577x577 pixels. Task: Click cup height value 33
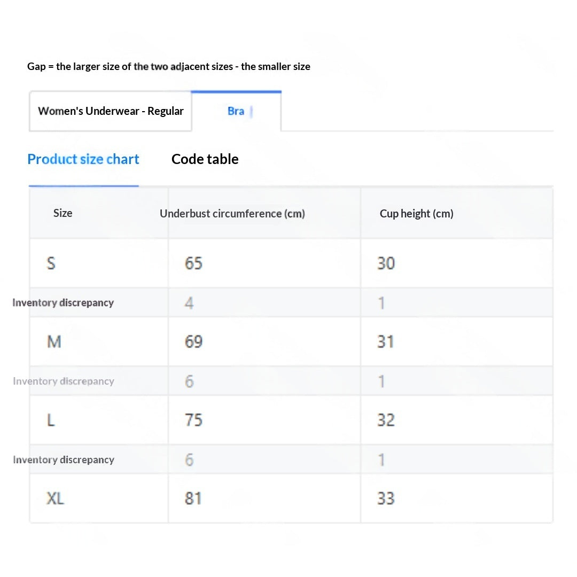click(386, 498)
